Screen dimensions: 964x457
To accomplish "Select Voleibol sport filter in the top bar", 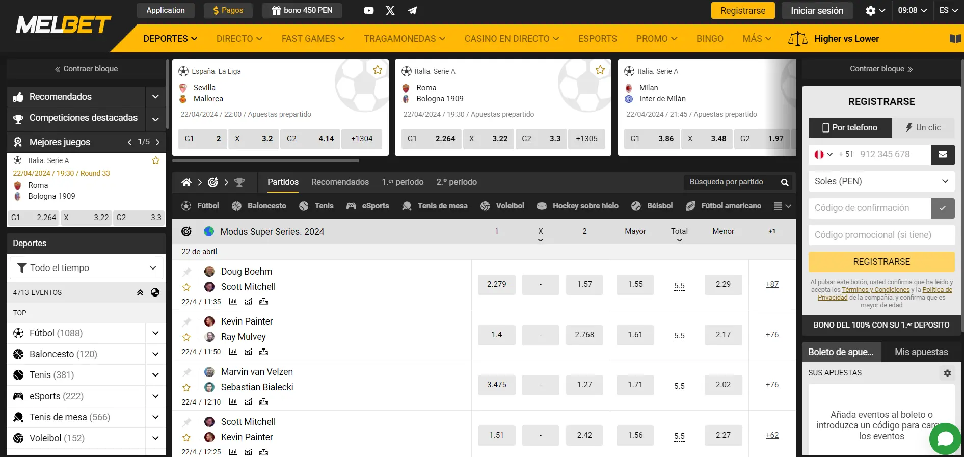I will pyautogui.click(x=502, y=206).
